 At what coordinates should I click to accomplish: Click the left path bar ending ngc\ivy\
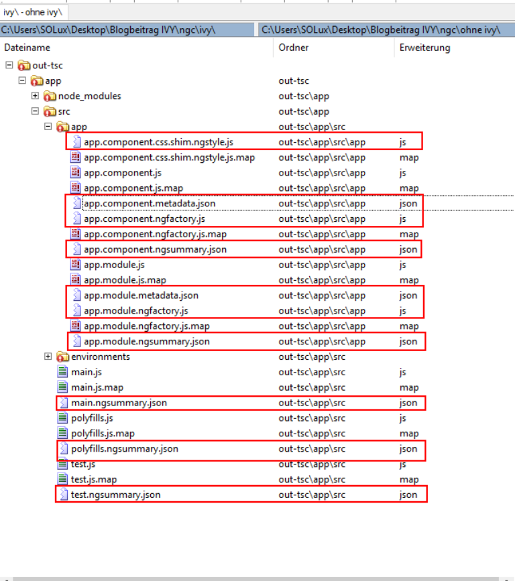click(x=127, y=30)
